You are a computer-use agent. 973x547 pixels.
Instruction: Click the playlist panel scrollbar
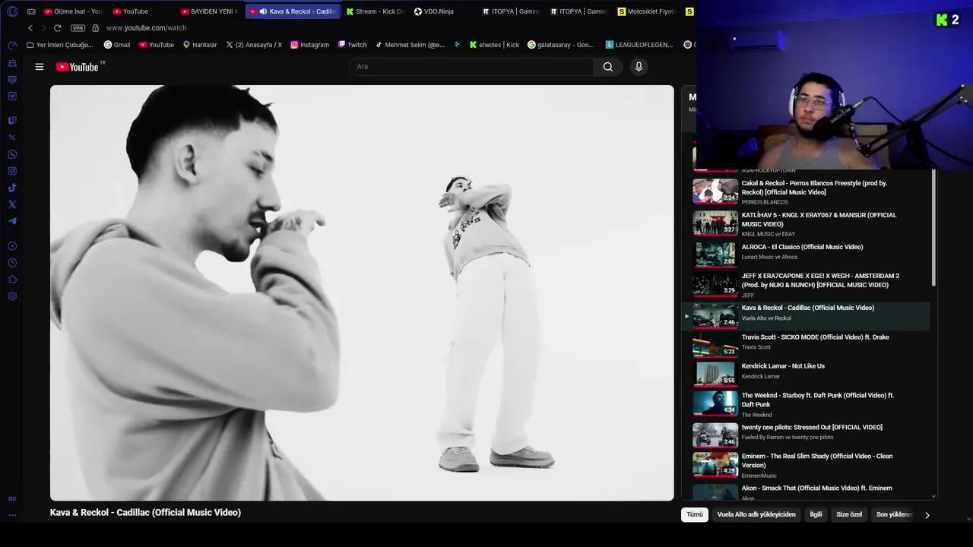(934, 228)
